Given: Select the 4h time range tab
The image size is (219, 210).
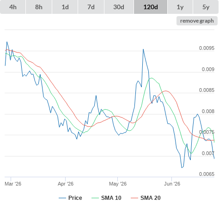Looking at the screenshot, I should (12, 7).
